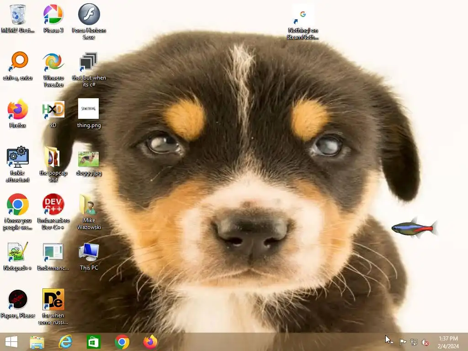This screenshot has height=351, width=468.
Task: Open File Explorer from the taskbar
Action: click(37, 342)
